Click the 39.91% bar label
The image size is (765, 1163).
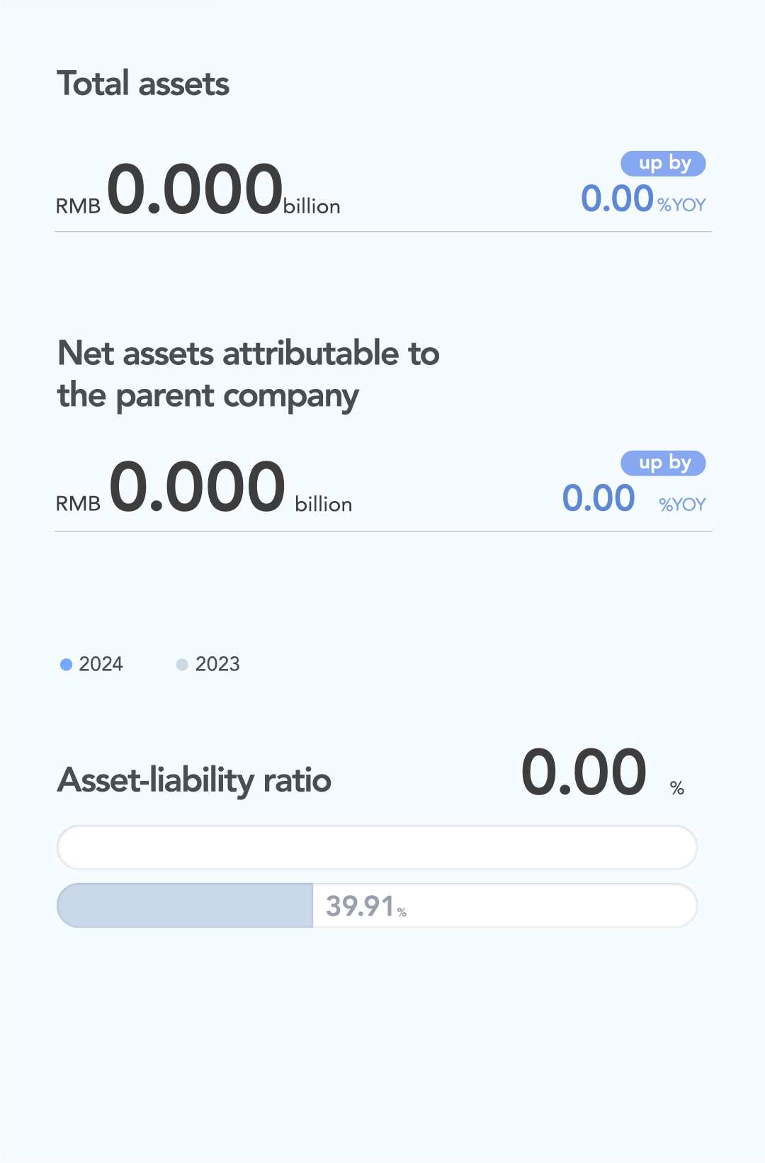[365, 906]
